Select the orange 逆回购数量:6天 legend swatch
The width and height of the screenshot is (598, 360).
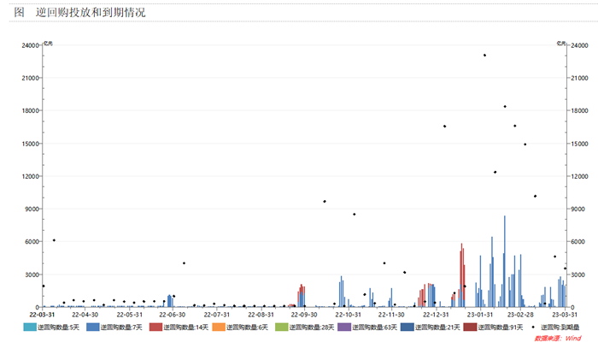pos(219,328)
